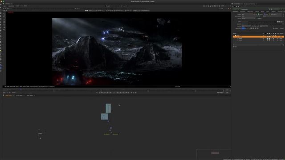This screenshot has height=160, width=285.
Task: Select the left yellow node in graph
Action: pyautogui.click(x=107, y=134)
